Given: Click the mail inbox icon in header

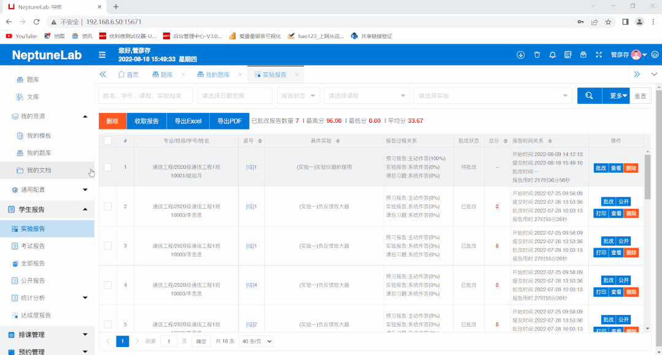Looking at the screenshot, I should [x=583, y=55].
